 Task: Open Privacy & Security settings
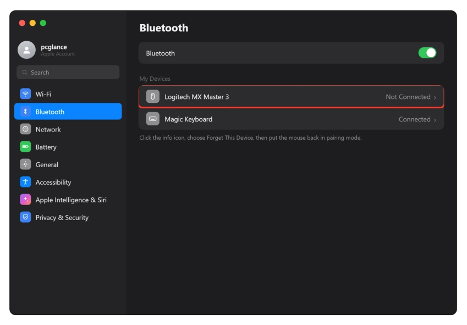pyautogui.click(x=68, y=217)
